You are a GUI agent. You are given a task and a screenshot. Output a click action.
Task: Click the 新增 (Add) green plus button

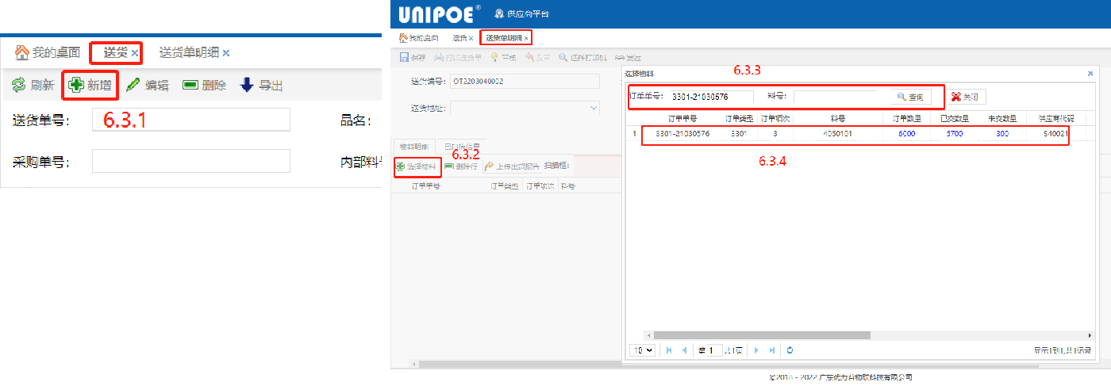click(90, 86)
